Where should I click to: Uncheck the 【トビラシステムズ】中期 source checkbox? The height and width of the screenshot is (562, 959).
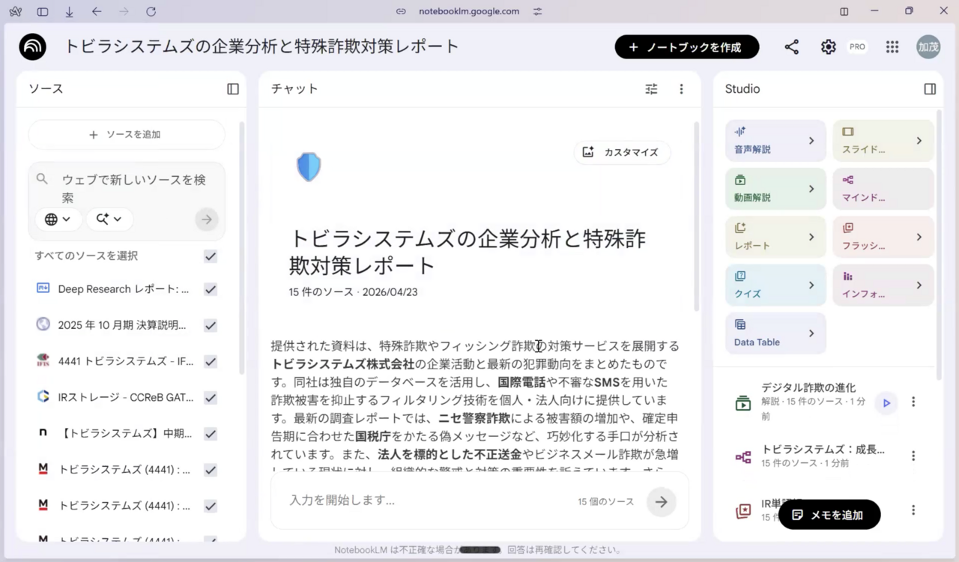(x=211, y=433)
